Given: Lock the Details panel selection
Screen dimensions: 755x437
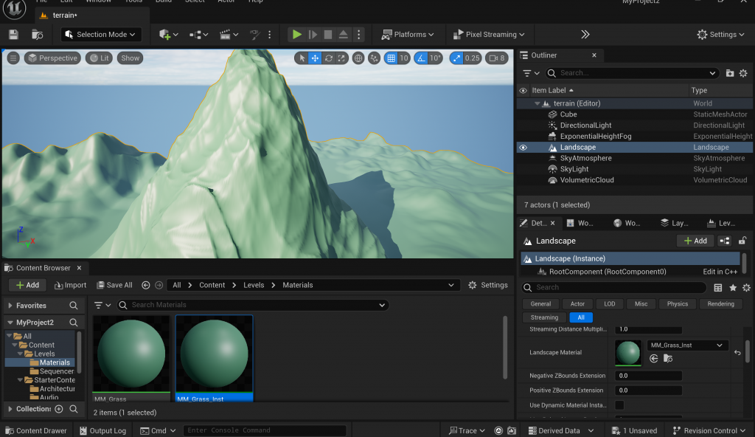Looking at the screenshot, I should click(742, 241).
